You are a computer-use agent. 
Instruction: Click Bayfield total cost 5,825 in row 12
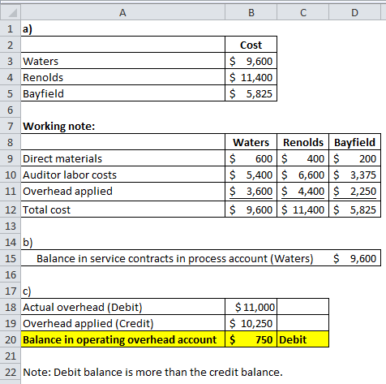click(354, 209)
